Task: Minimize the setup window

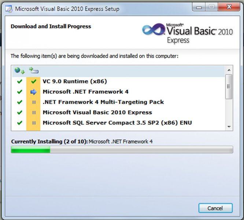Action: [x=199, y=7]
